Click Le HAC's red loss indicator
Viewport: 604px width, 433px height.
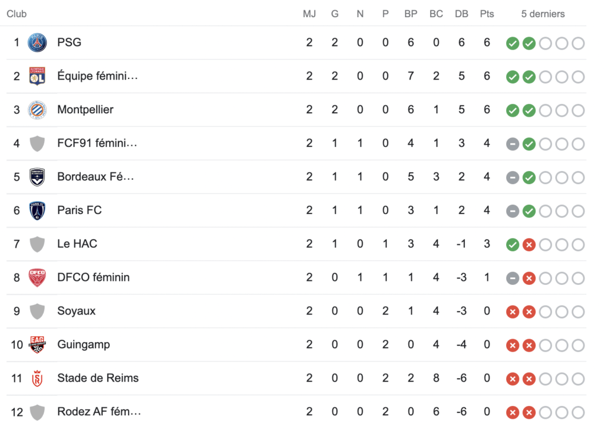point(529,245)
